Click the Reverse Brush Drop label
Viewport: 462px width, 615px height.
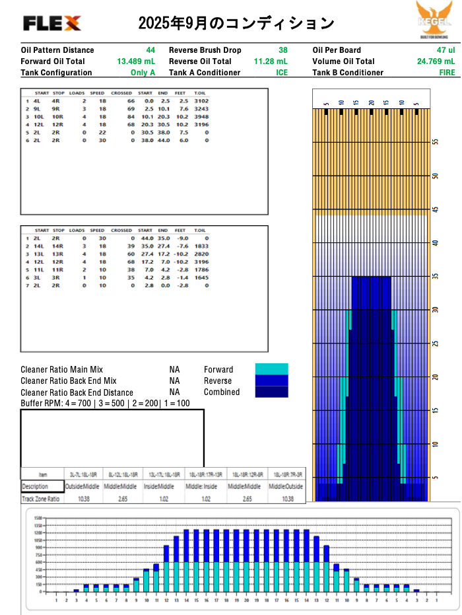[205, 50]
